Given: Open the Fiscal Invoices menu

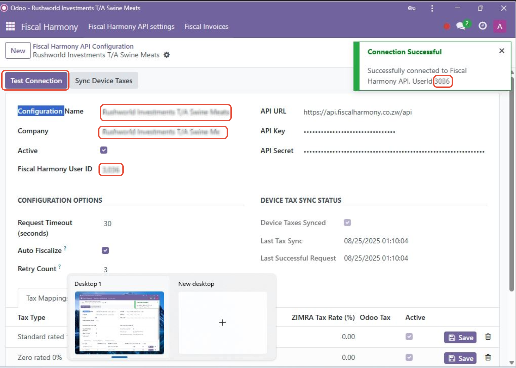Looking at the screenshot, I should (x=207, y=26).
